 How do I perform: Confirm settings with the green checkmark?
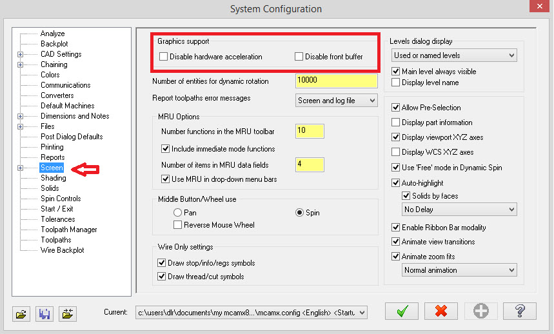(402, 311)
